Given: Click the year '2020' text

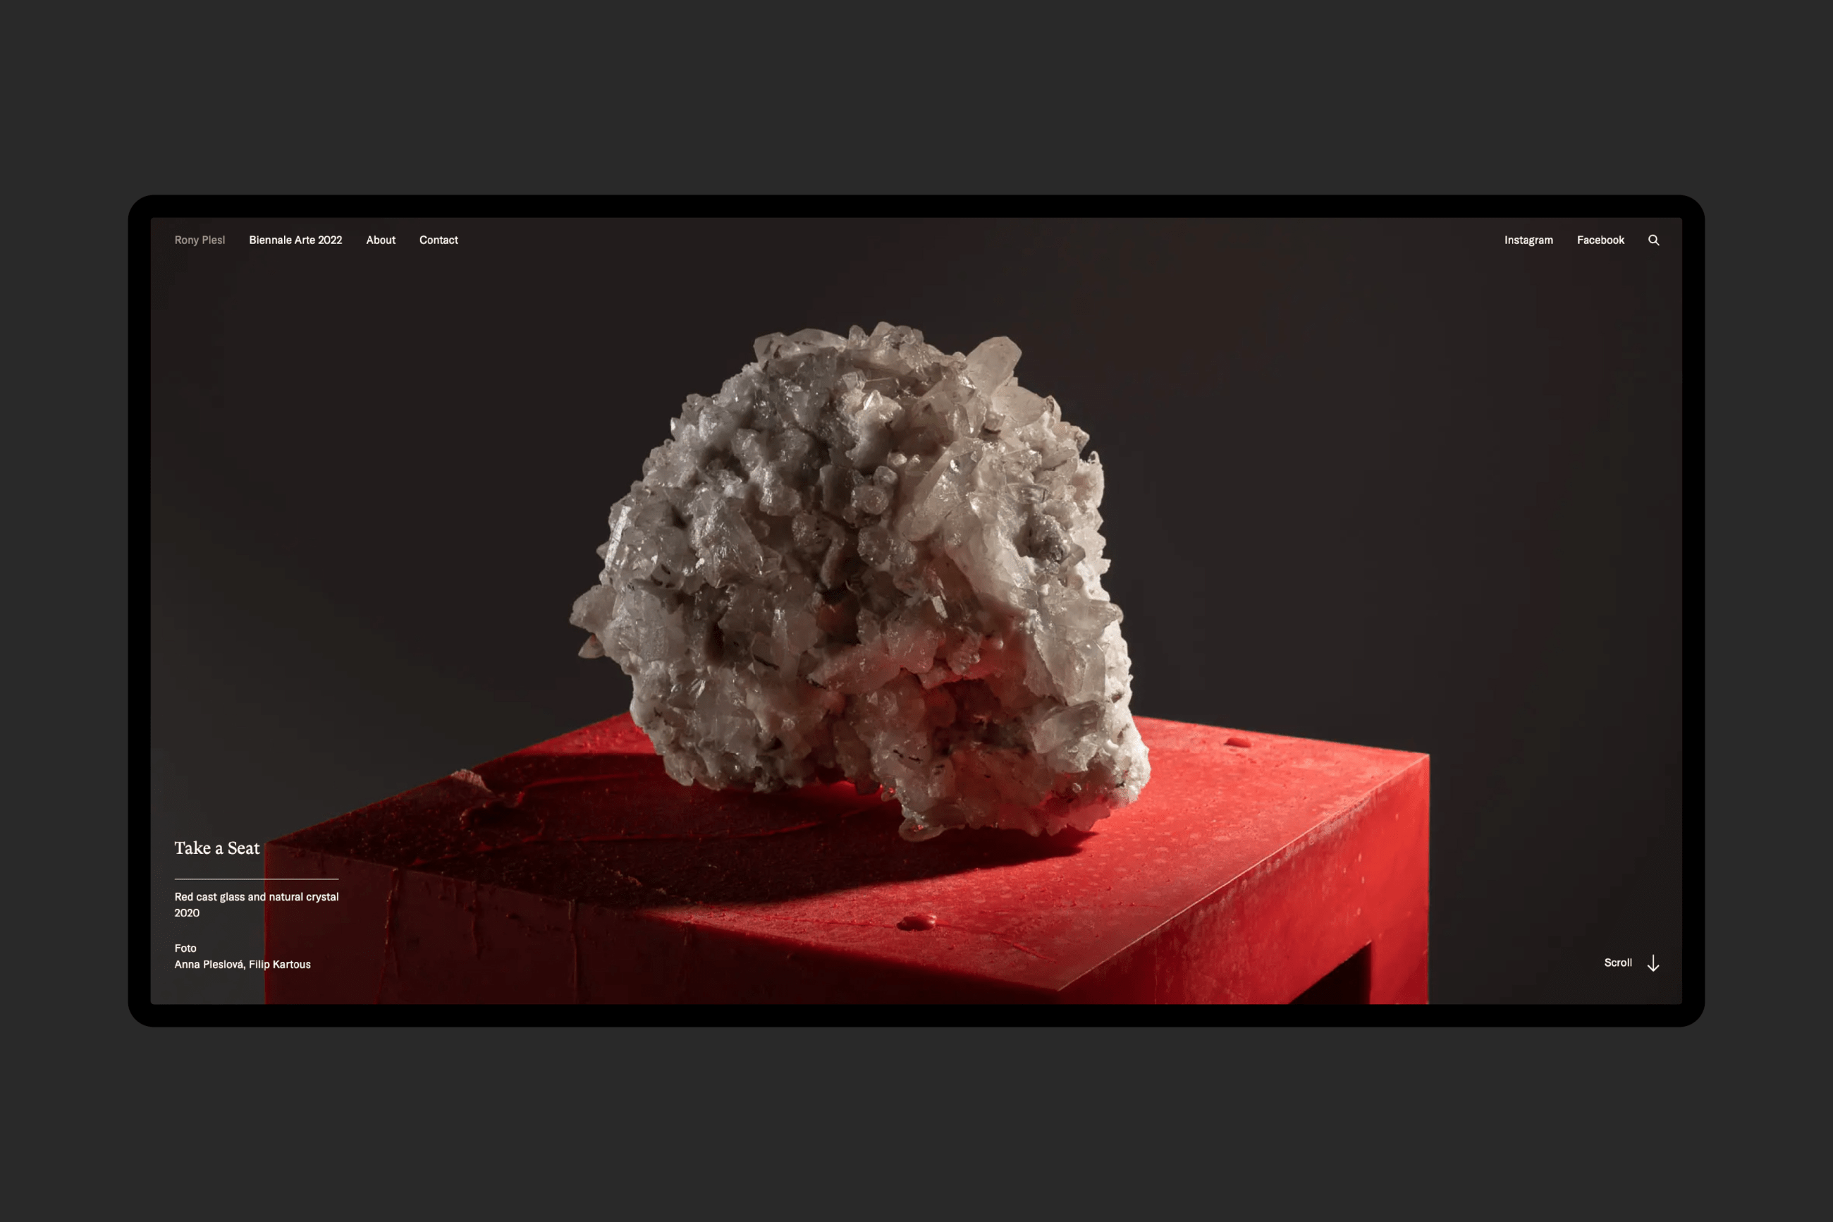Looking at the screenshot, I should coord(187,912).
